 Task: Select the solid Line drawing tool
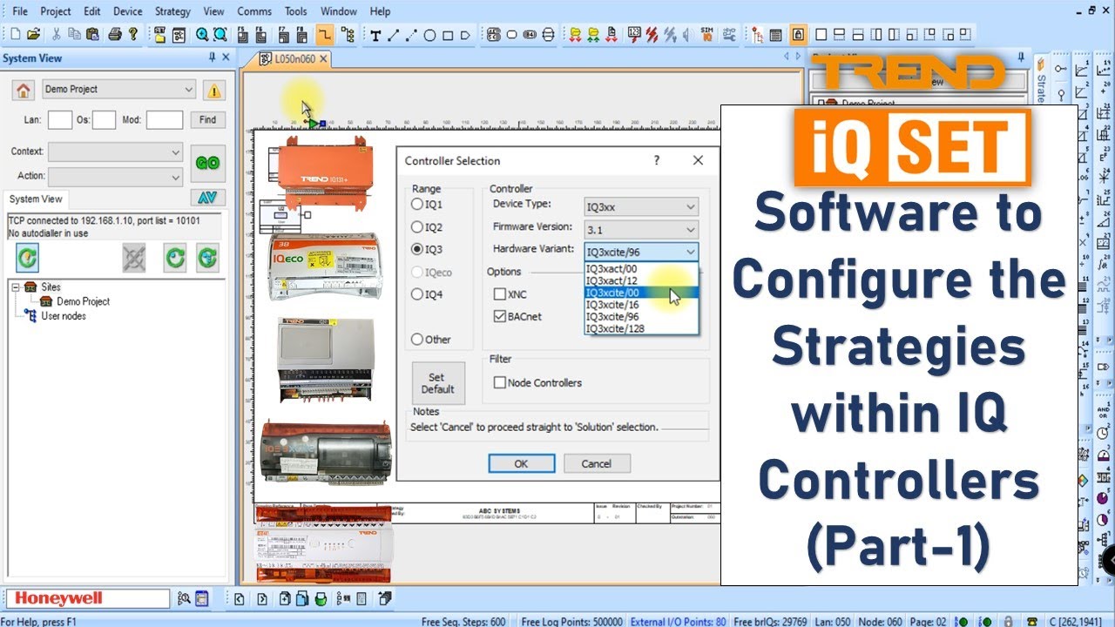coord(393,36)
